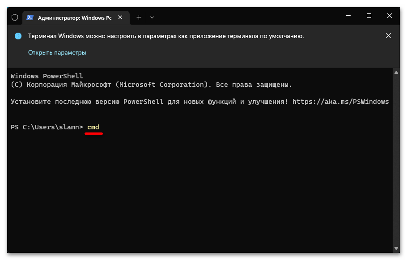Click the typed cmd command text
The image size is (407, 260).
click(x=93, y=127)
